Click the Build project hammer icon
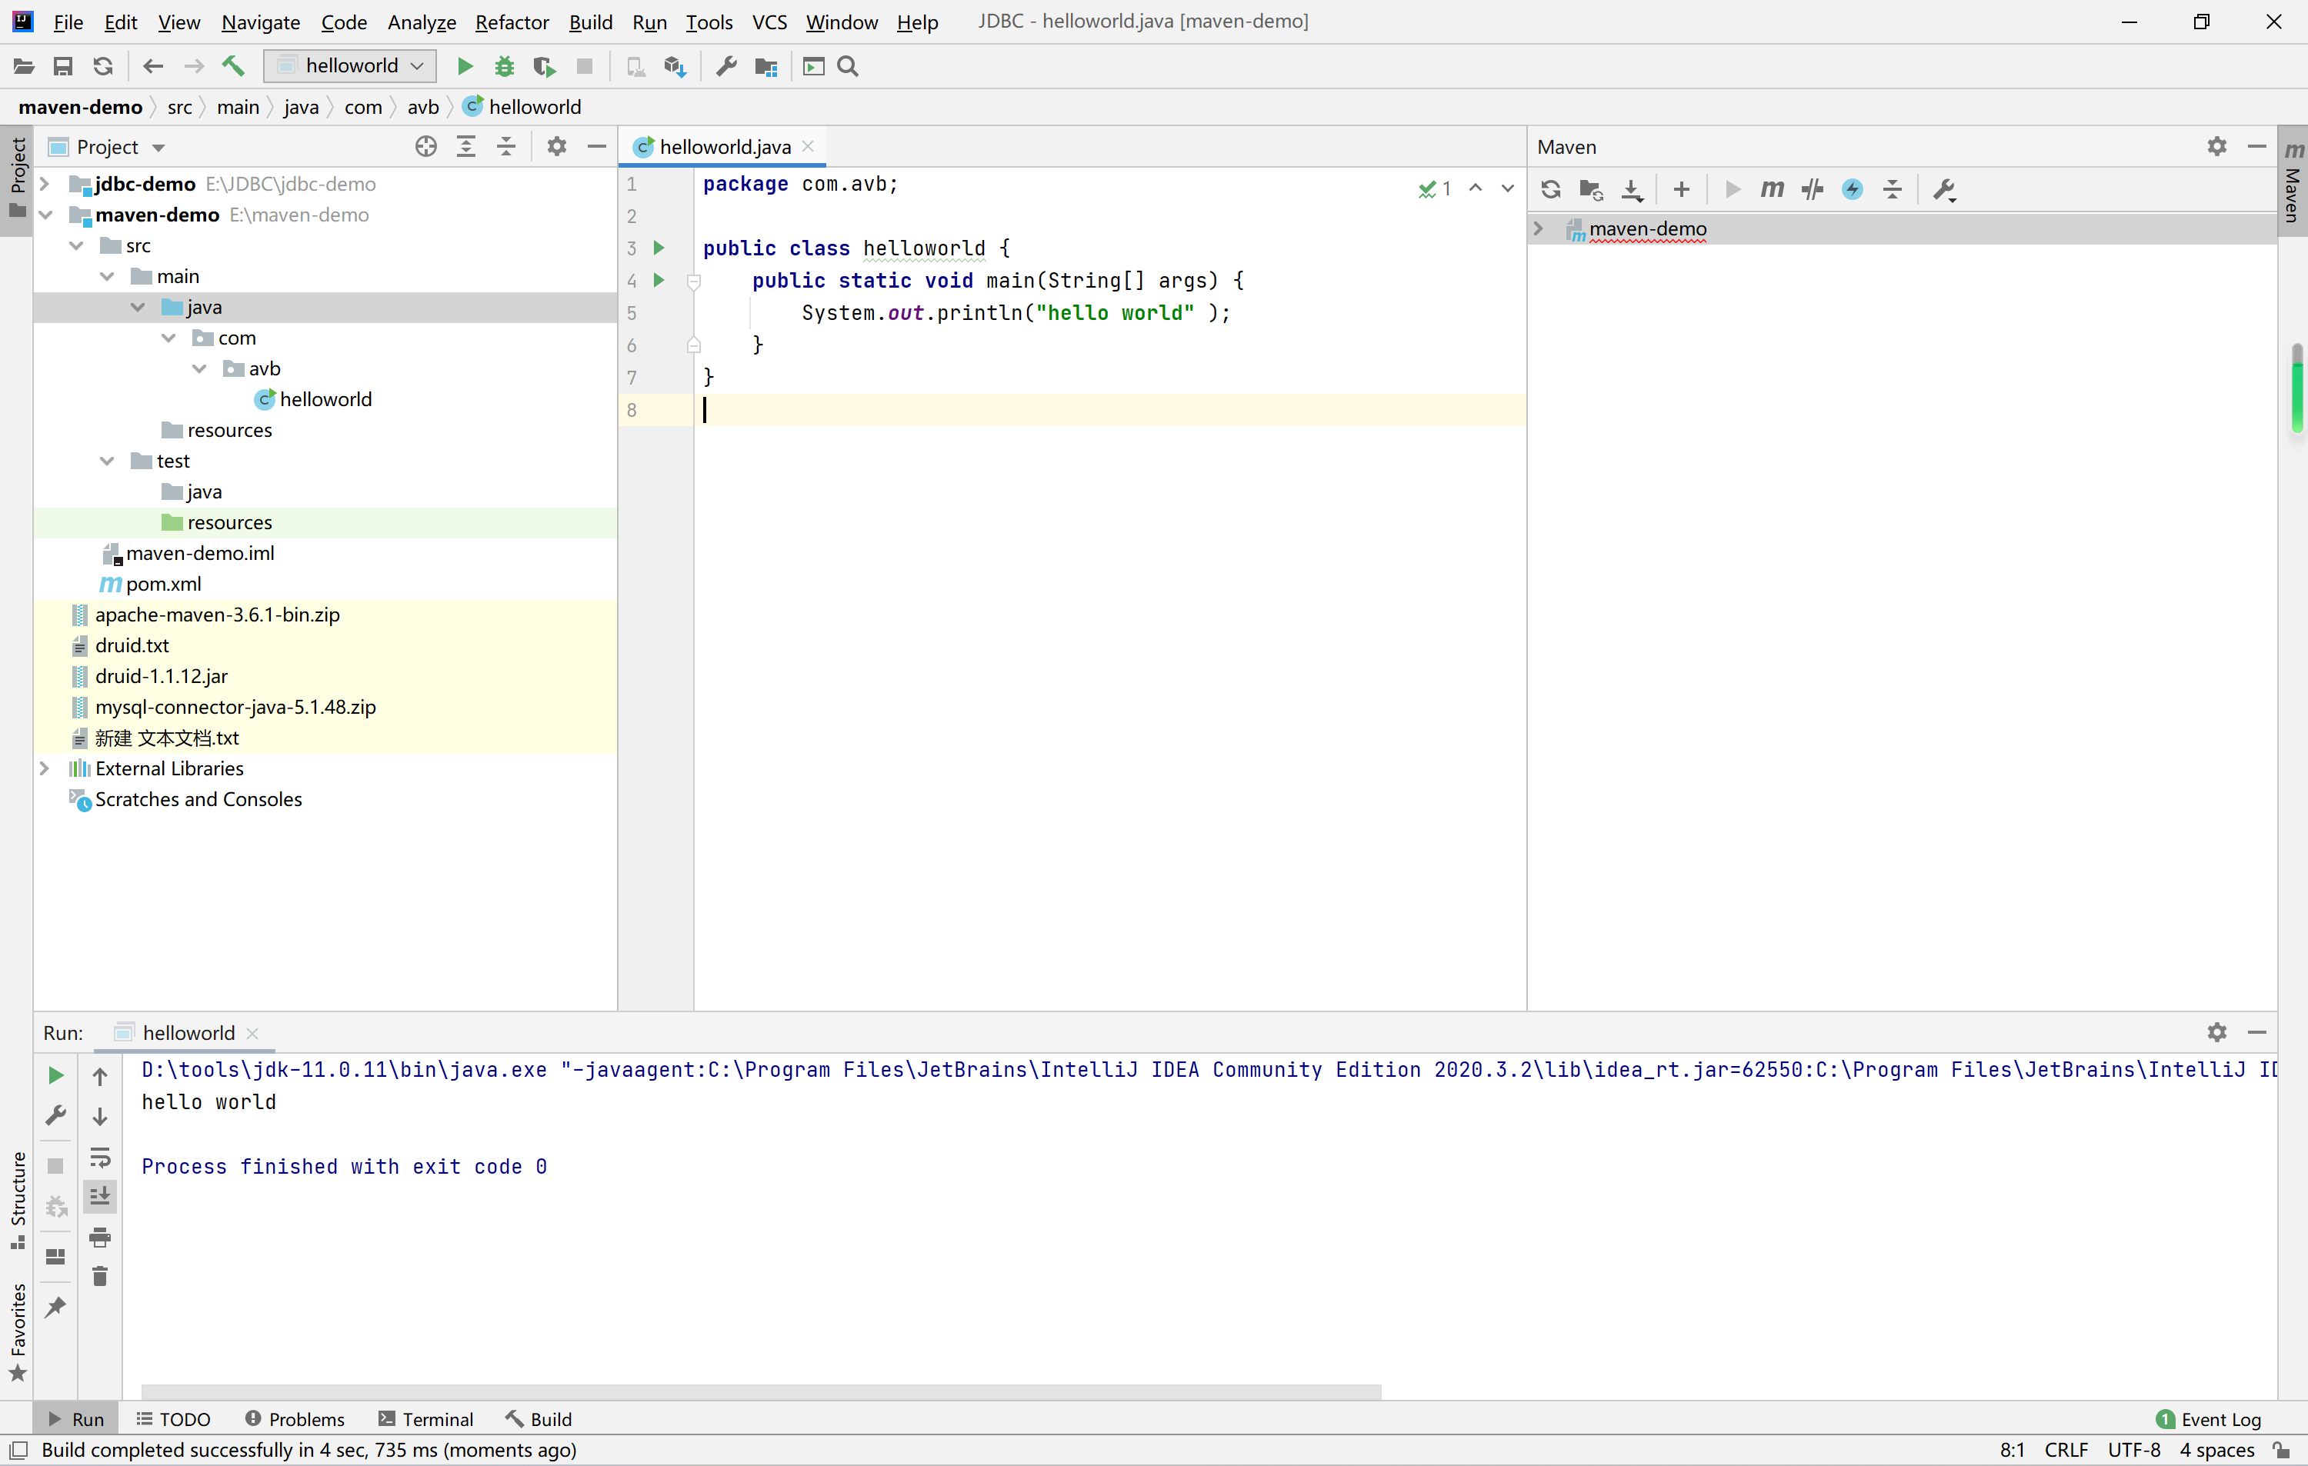The height and width of the screenshot is (1466, 2308). click(233, 66)
